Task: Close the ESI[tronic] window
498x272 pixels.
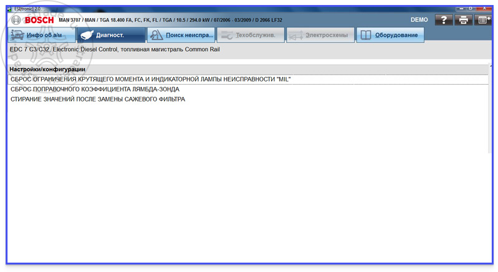Action: coord(484,8)
